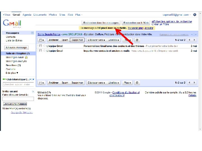Click En savoir plus link
This screenshot has height=151, width=202.
(136, 28)
